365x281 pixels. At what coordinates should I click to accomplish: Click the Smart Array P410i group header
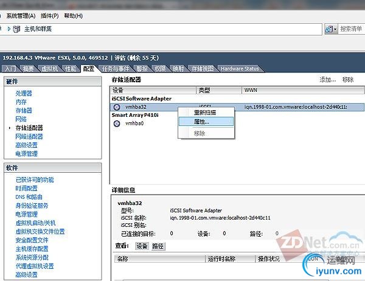(135, 115)
